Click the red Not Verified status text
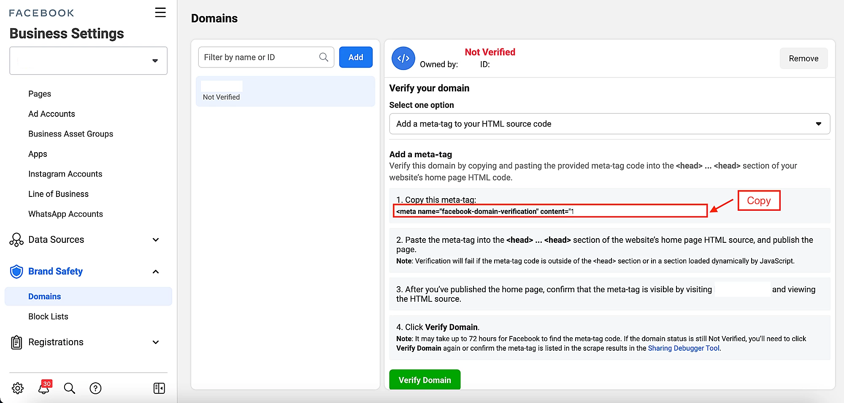The width and height of the screenshot is (844, 403). [x=490, y=52]
